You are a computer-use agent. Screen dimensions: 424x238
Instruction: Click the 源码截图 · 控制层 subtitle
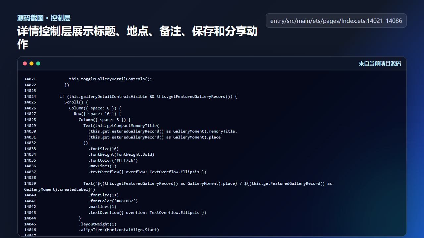point(44,18)
